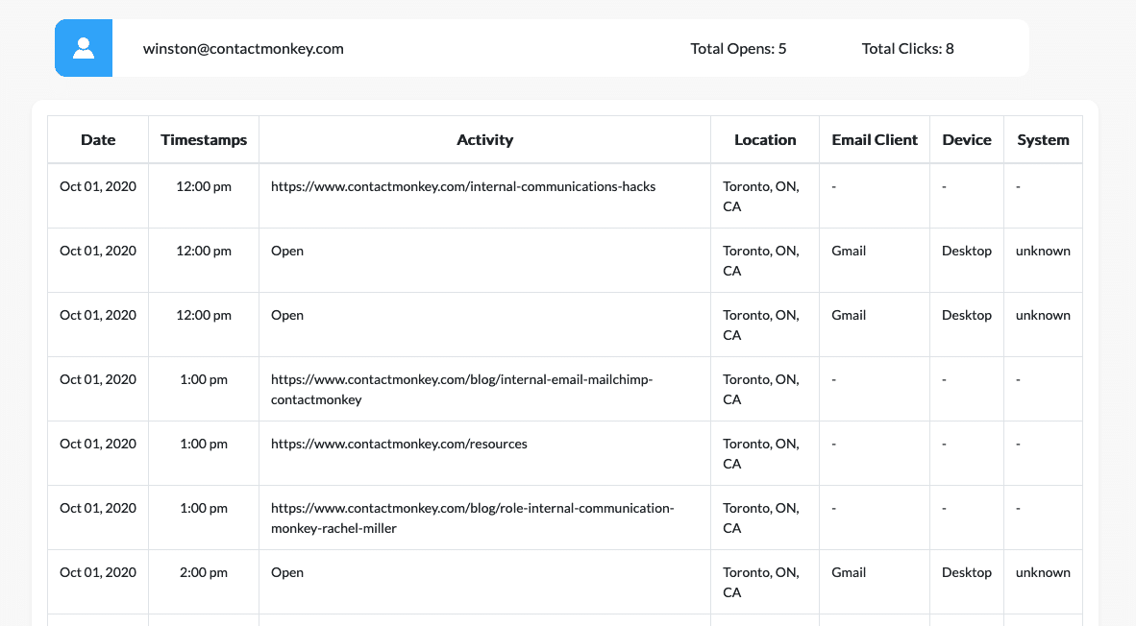The image size is (1136, 626).
Task: Click the Total Opens: 5 label
Action: click(x=738, y=49)
